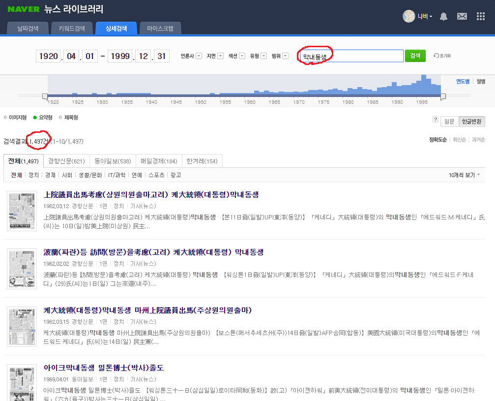
Task: Sort results by 최신순
Action: [x=459, y=140]
